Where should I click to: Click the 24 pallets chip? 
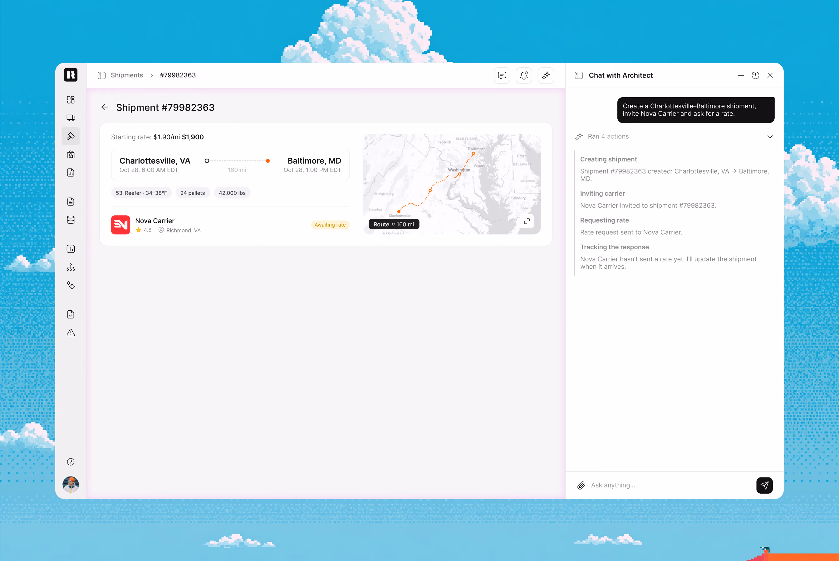pyautogui.click(x=192, y=193)
